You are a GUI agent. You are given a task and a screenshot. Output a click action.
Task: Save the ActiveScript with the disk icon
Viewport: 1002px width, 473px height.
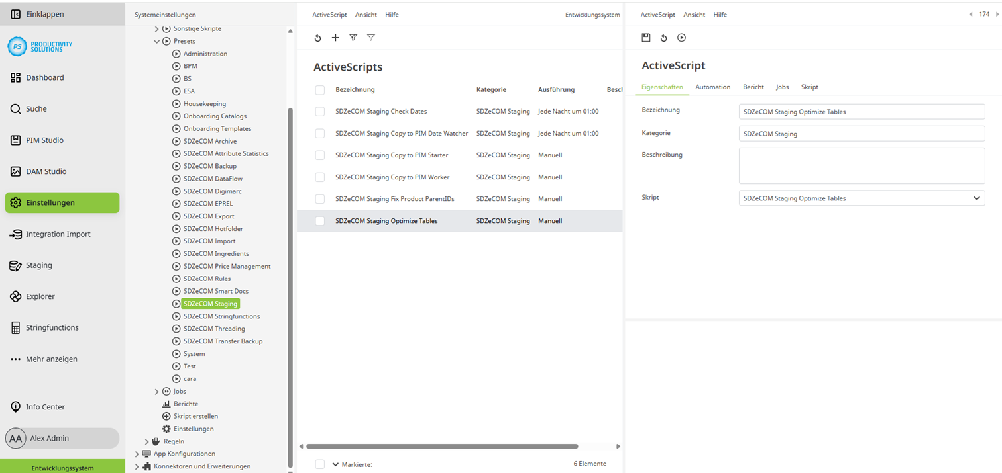point(646,38)
